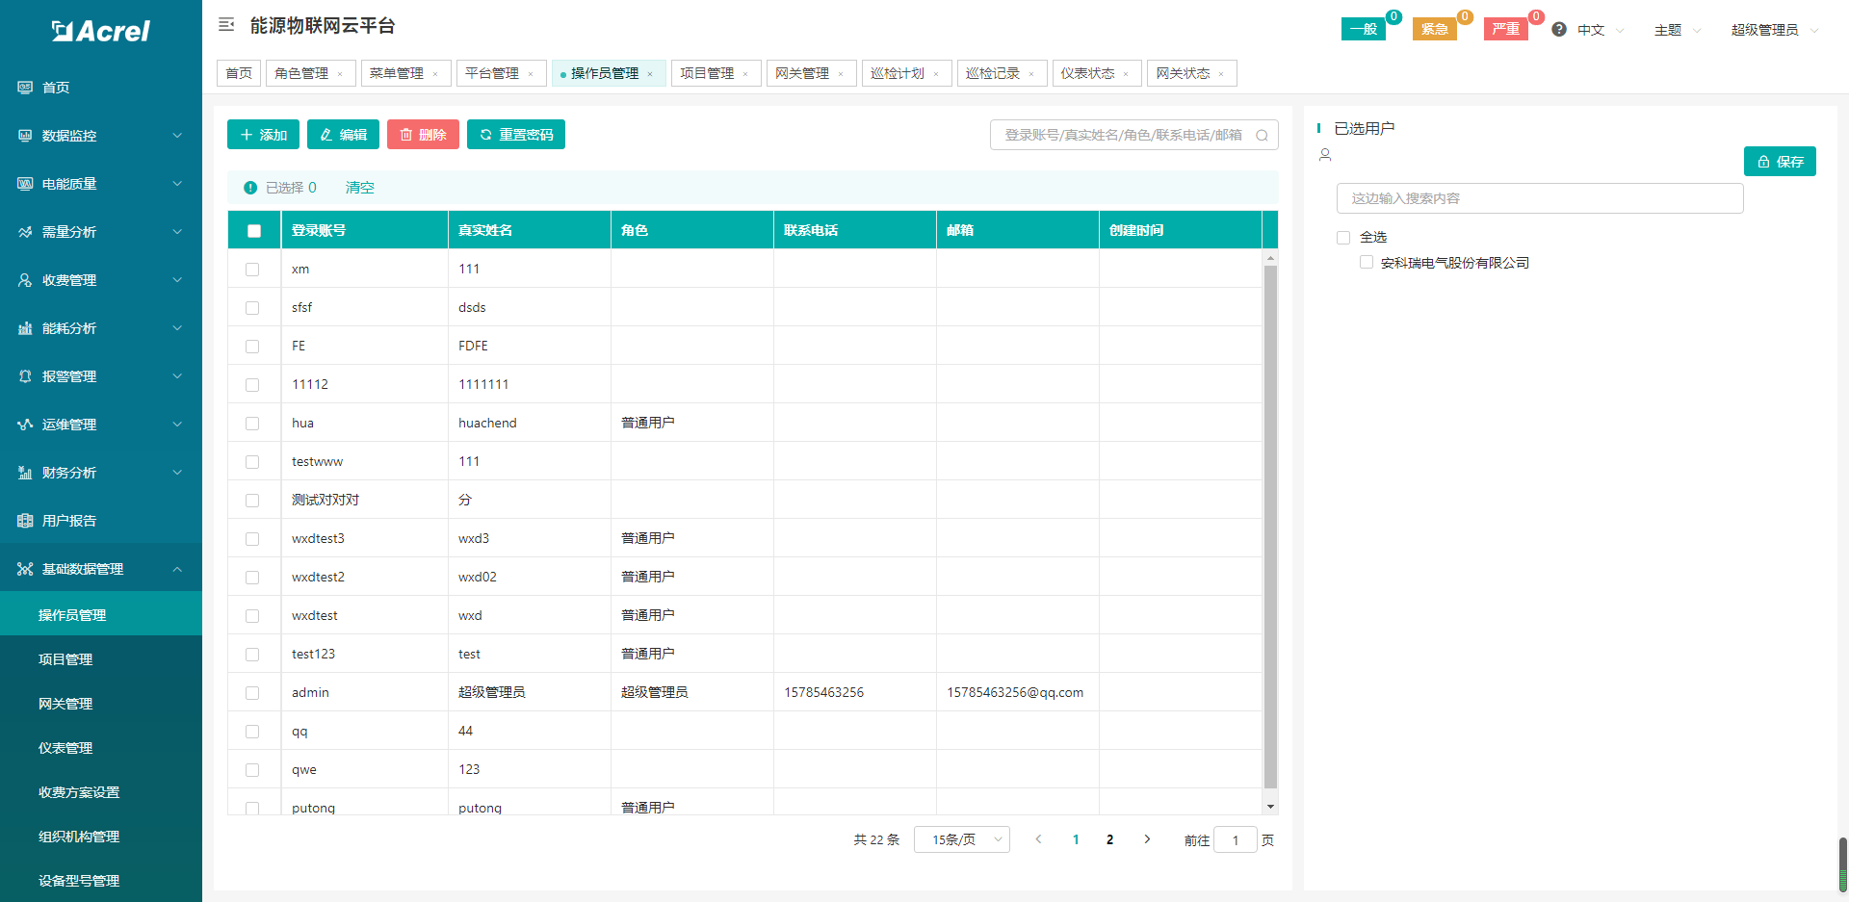The height and width of the screenshot is (902, 1849).
Task: Click the home page sidebar icon
Action: point(25,88)
